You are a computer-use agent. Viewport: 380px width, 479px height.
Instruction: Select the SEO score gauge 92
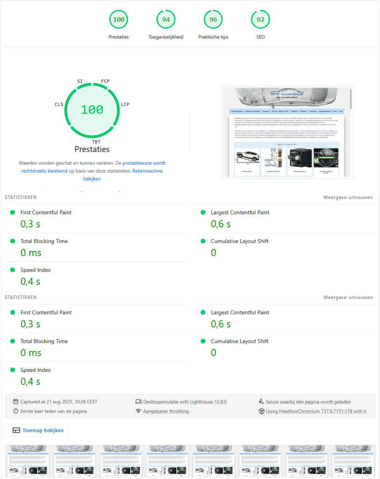[261, 20]
